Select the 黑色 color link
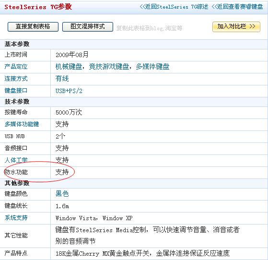This screenshot has width=268, height=260. 62,194
